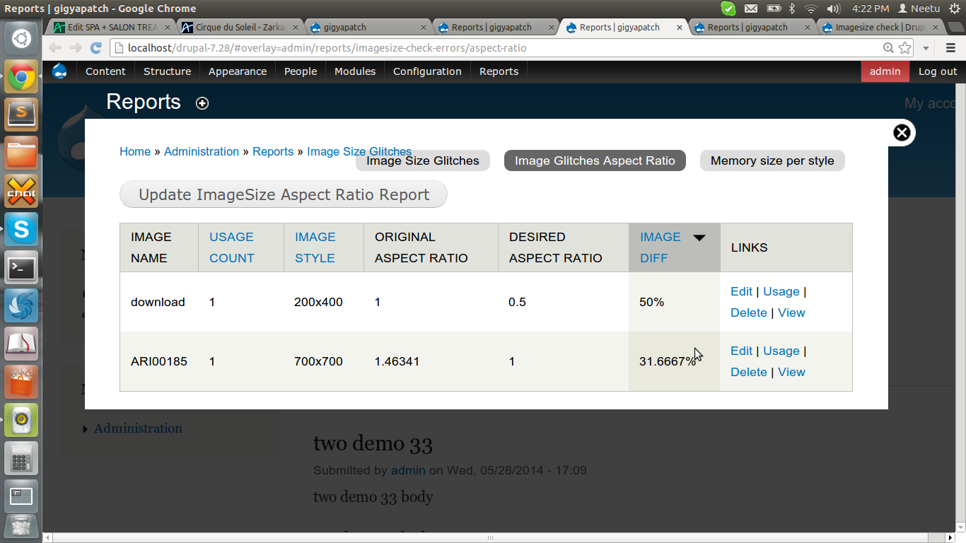Click the Chrome address bar URL
Screen dimensions: 966x543
click(327, 48)
